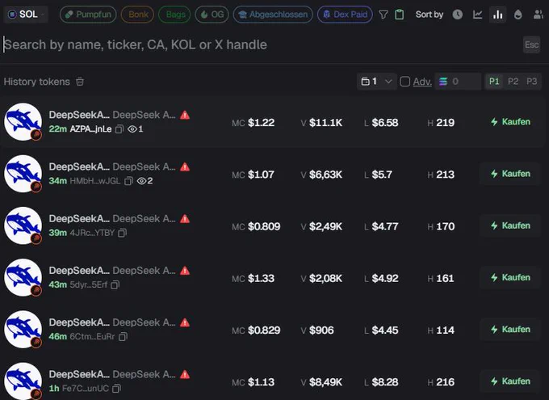Screen dimensions: 549x400
Task: Click market cap value $1.22
Action: coord(262,122)
